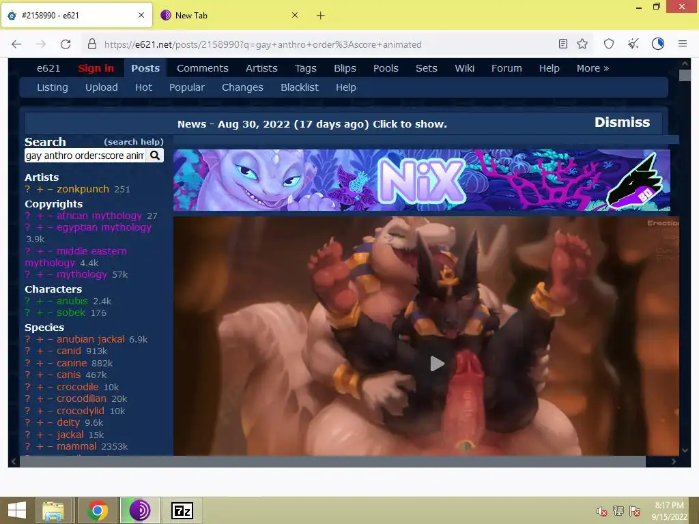The width and height of the screenshot is (699, 524).
Task: Launch Google Chrome from the taskbar
Action: click(97, 510)
